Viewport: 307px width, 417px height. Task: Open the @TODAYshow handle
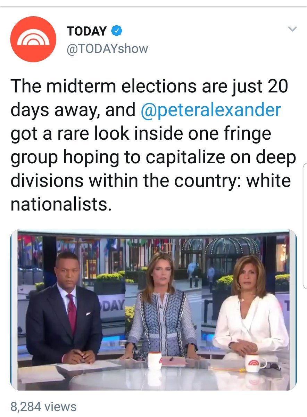(107, 49)
